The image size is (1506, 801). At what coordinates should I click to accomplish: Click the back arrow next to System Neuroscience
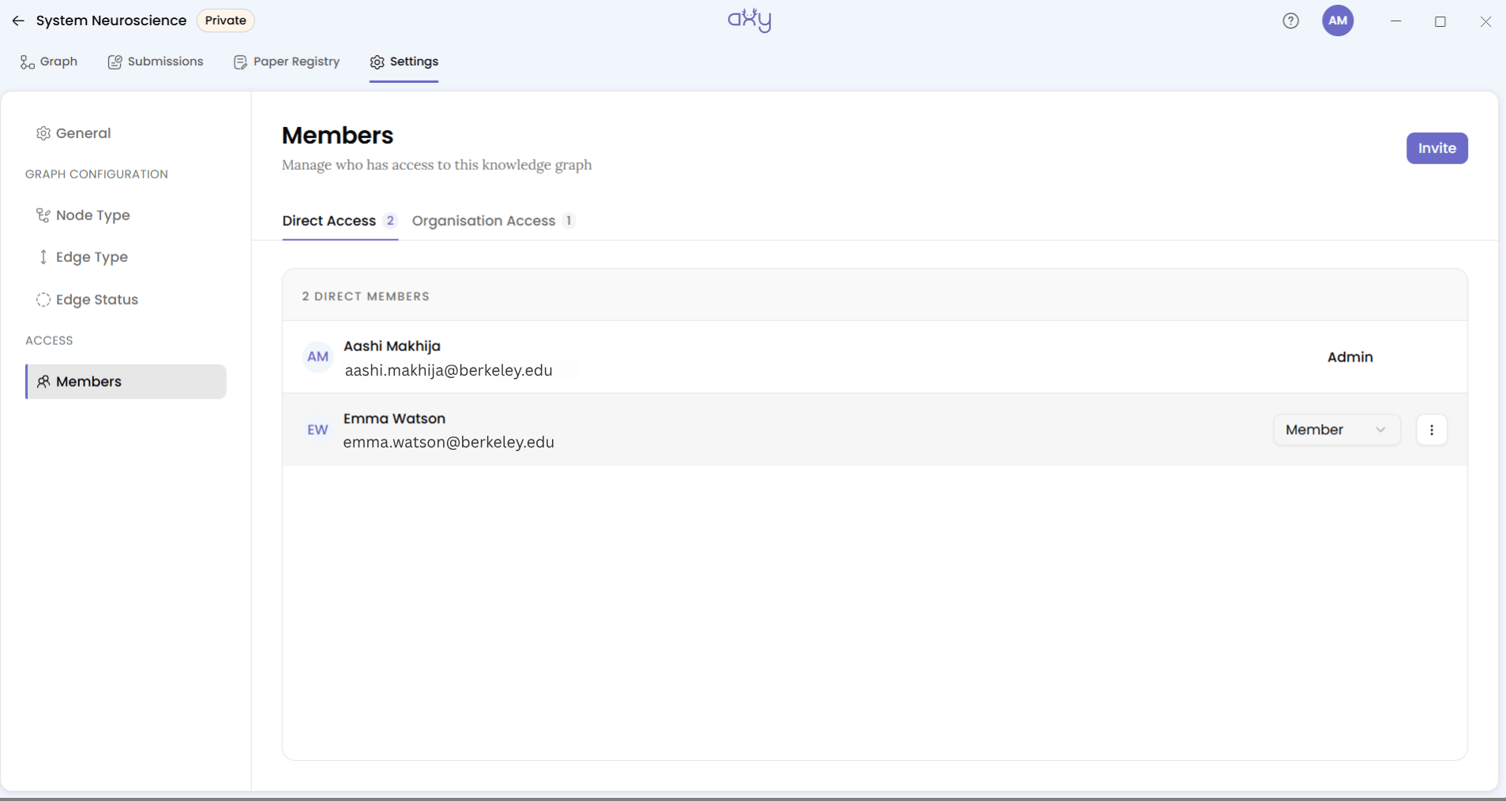[x=18, y=21]
